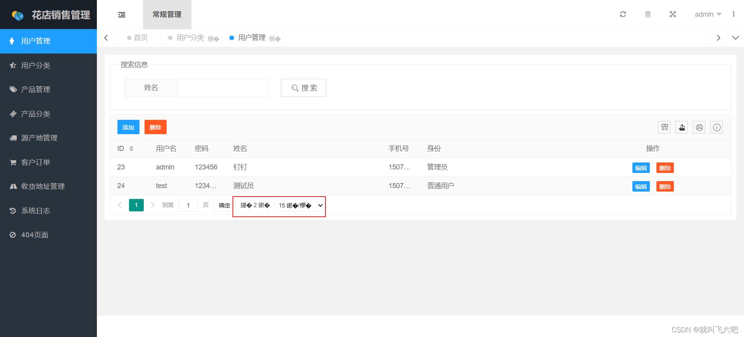Edit the admin row with 编辑
This screenshot has width=744, height=337.
point(641,168)
